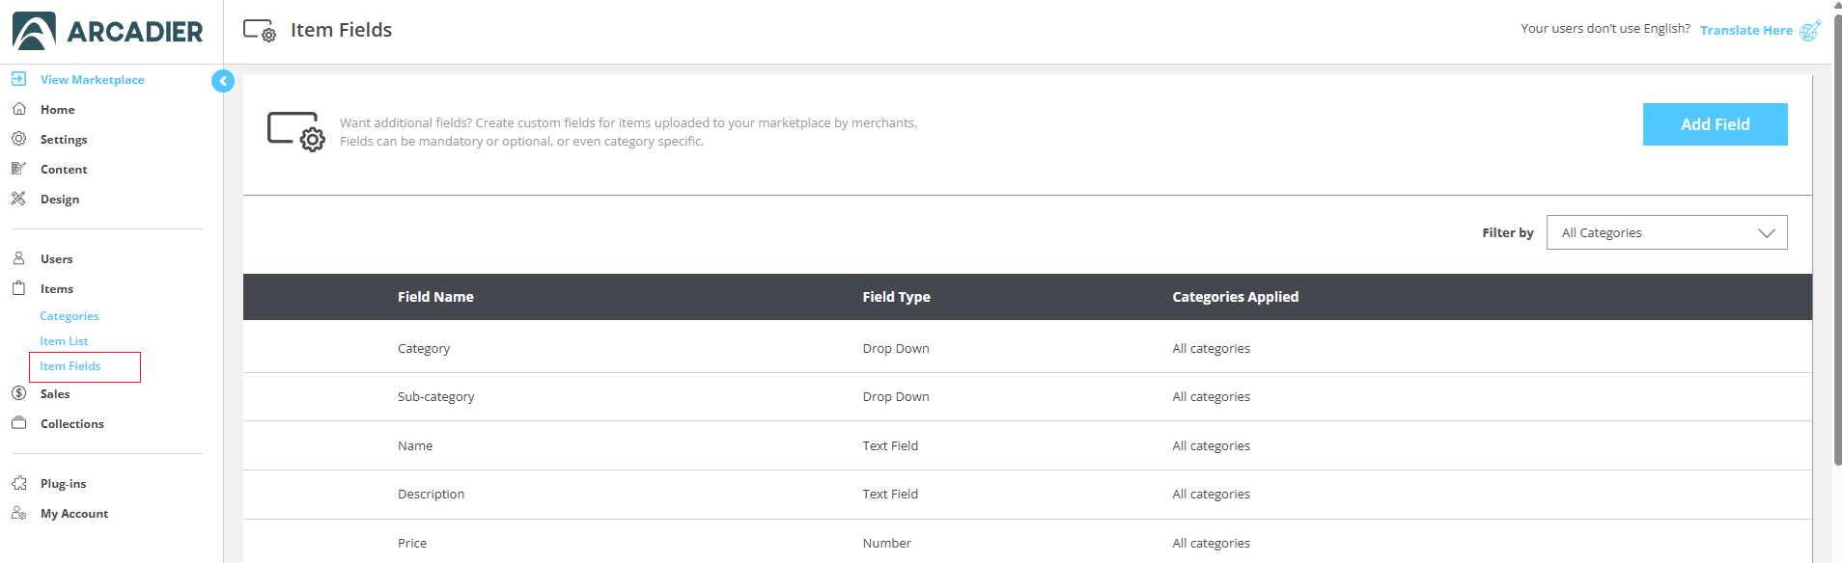Open Plug-ins menu item

[63, 484]
